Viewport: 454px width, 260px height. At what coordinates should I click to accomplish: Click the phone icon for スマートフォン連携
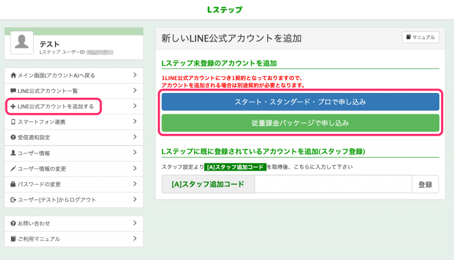pyautogui.click(x=13, y=122)
